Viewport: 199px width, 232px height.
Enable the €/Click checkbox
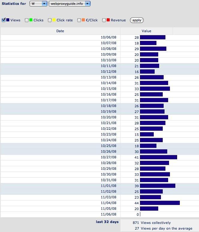pos(79,20)
